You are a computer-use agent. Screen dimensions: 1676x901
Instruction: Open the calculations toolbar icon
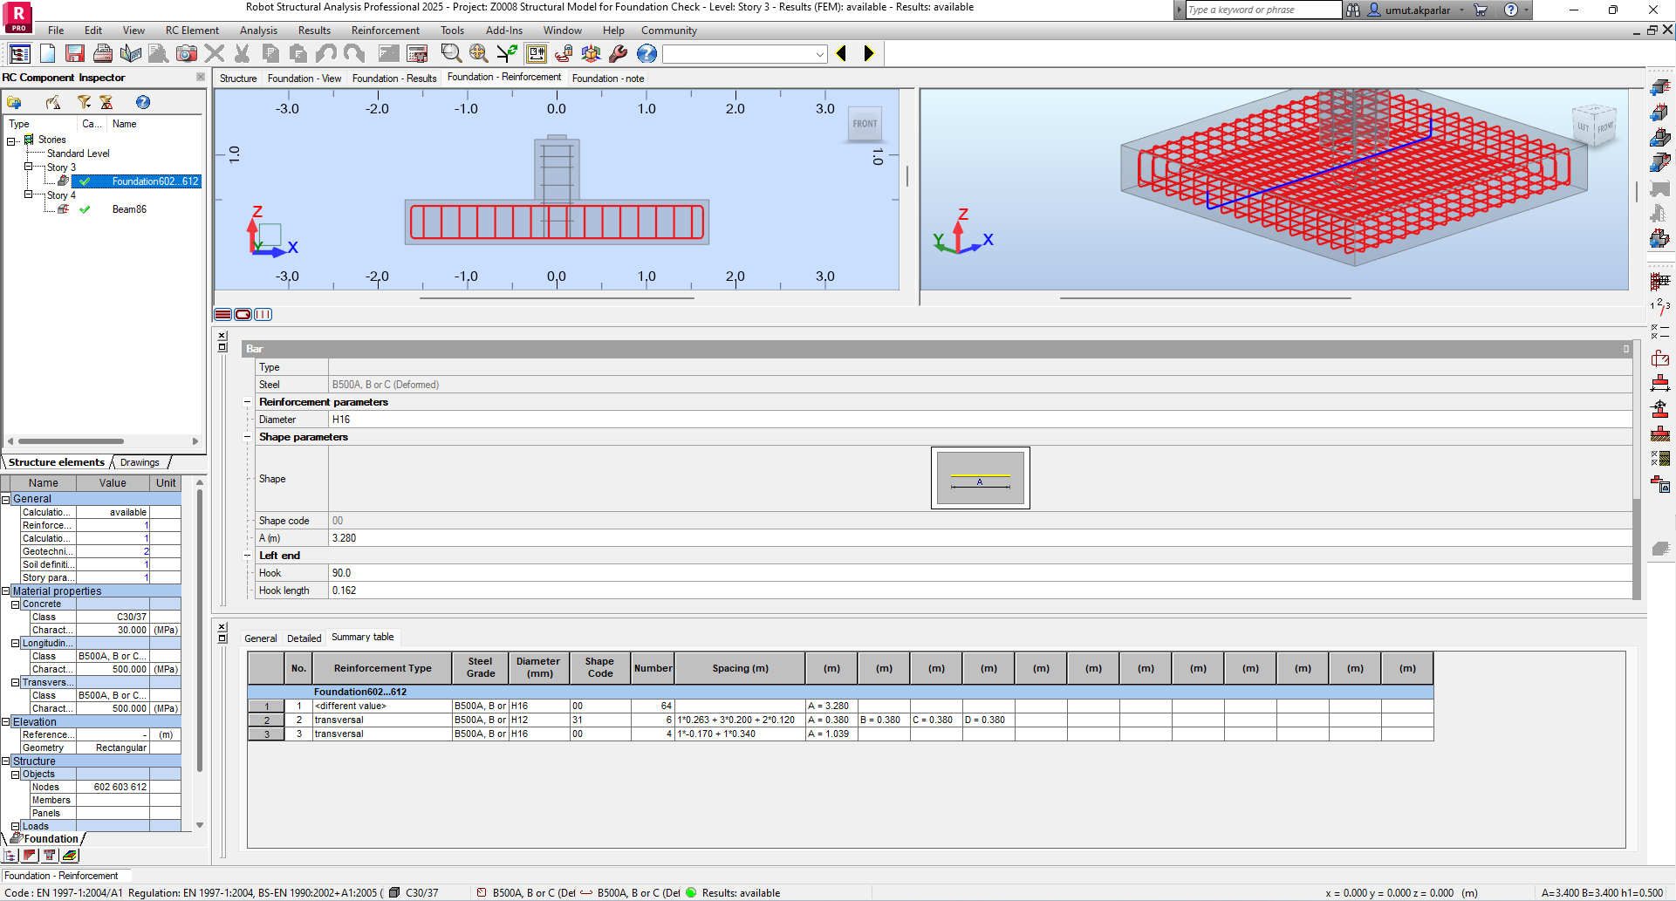(416, 53)
